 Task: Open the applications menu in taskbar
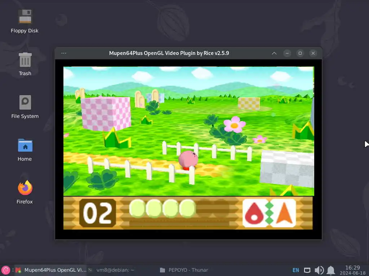pyautogui.click(x=6, y=270)
